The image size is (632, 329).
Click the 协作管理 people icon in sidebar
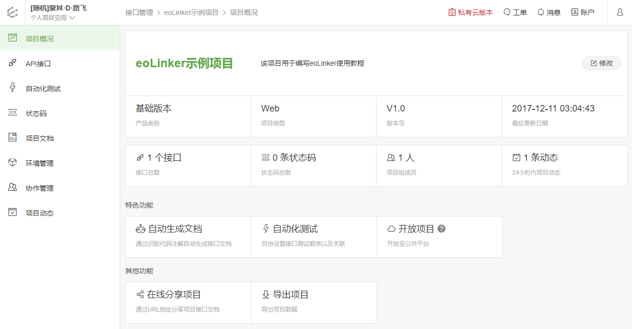tap(12, 187)
